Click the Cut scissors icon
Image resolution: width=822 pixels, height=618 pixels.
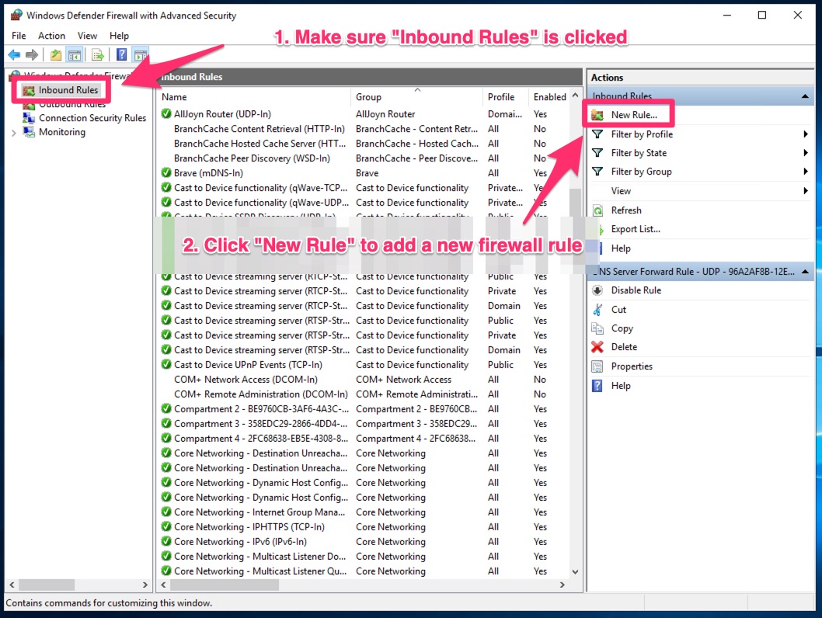click(597, 309)
